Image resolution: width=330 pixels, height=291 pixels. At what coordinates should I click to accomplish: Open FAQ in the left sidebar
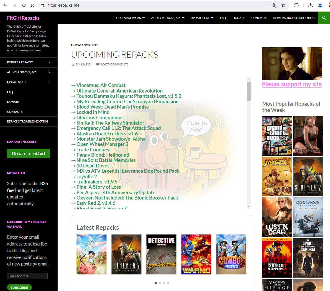coord(10,92)
